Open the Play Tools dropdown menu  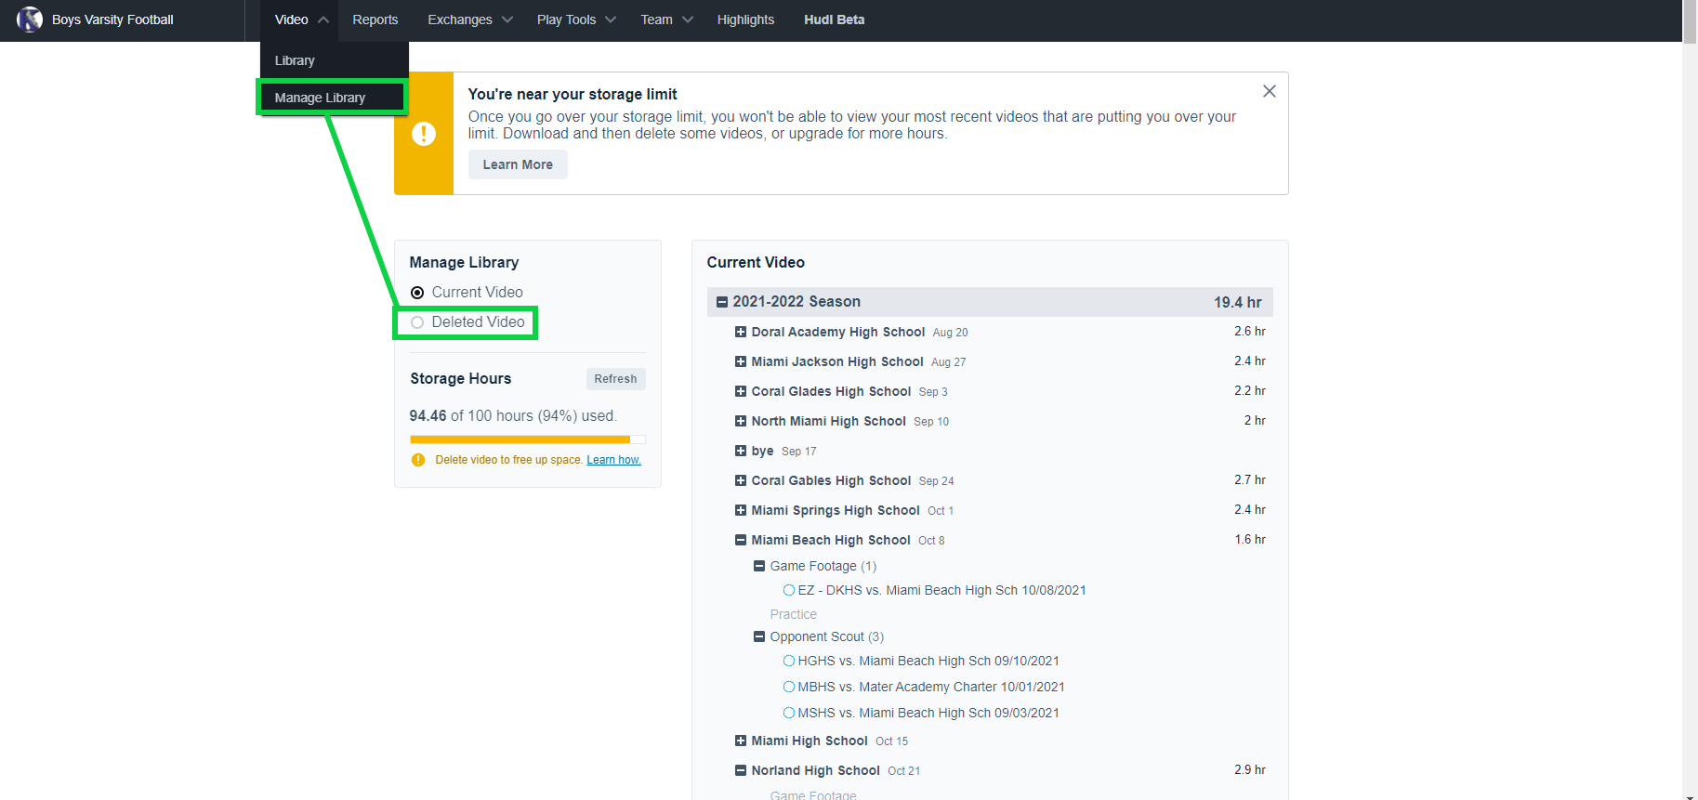(576, 20)
